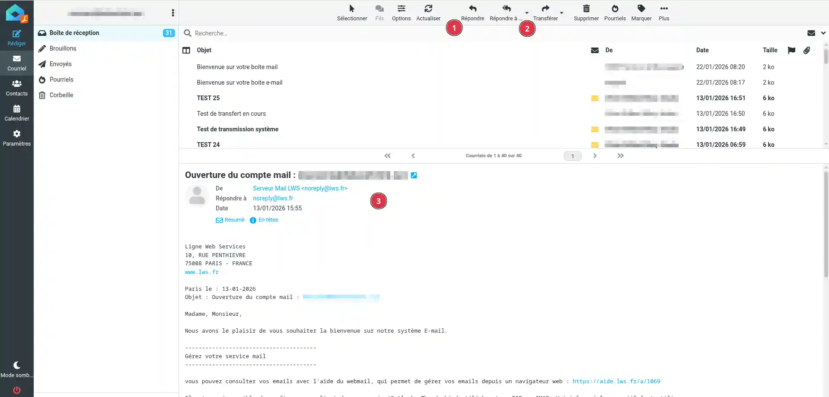Screen dimensions: 829x397
Task: Open Contacts in sidebar
Action: click(17, 88)
